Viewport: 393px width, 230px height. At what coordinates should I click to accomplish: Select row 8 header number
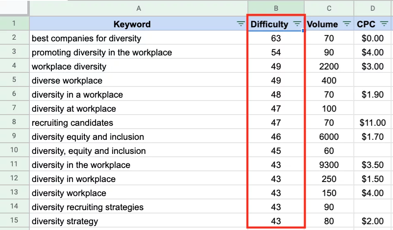pyautogui.click(x=14, y=122)
